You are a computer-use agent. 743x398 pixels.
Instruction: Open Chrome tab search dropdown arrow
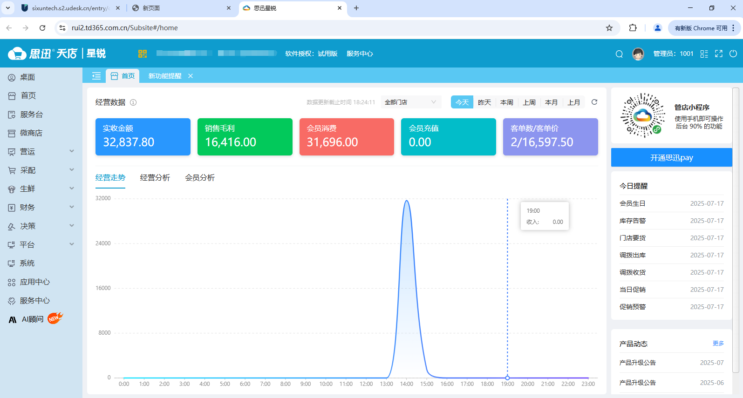click(x=8, y=8)
